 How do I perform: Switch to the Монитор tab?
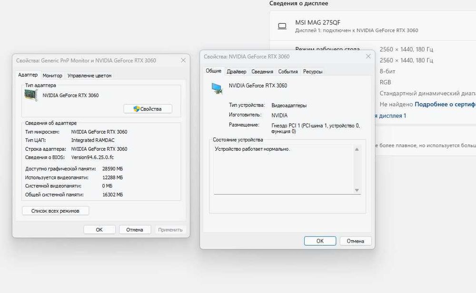[52, 76]
